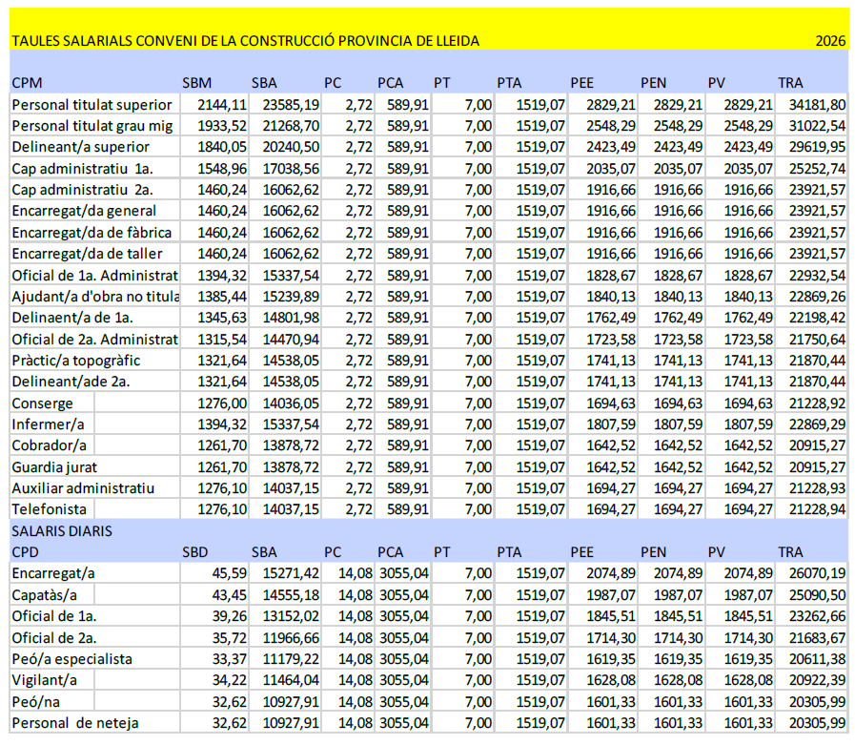Click the Vigilant/a row label

[x=44, y=679]
